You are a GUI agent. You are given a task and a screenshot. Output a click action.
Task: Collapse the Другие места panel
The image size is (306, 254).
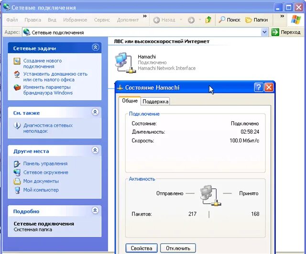(95, 150)
